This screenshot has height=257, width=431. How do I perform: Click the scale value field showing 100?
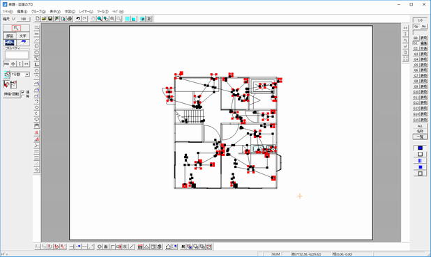pyautogui.click(x=23, y=19)
